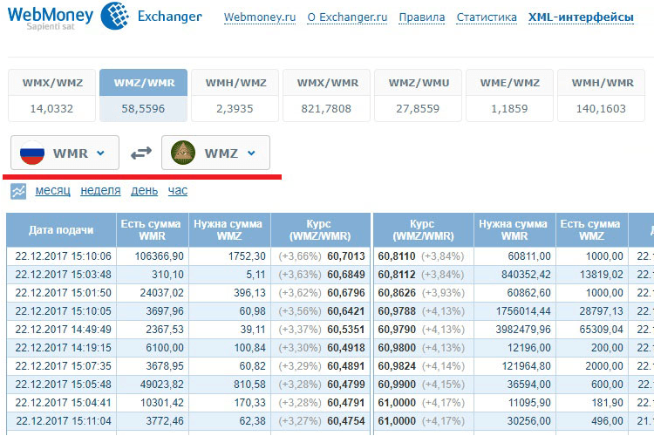This screenshot has width=654, height=436.
Task: Select the WMH/WMZ pair tab
Action: coord(235,96)
